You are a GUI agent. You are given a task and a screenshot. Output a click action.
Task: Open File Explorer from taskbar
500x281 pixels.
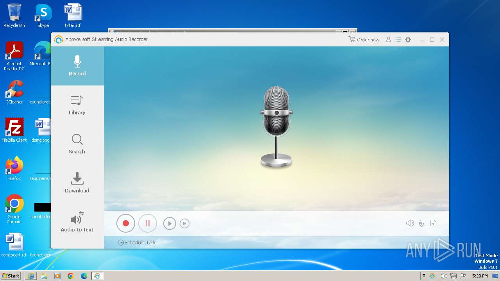coord(44,276)
